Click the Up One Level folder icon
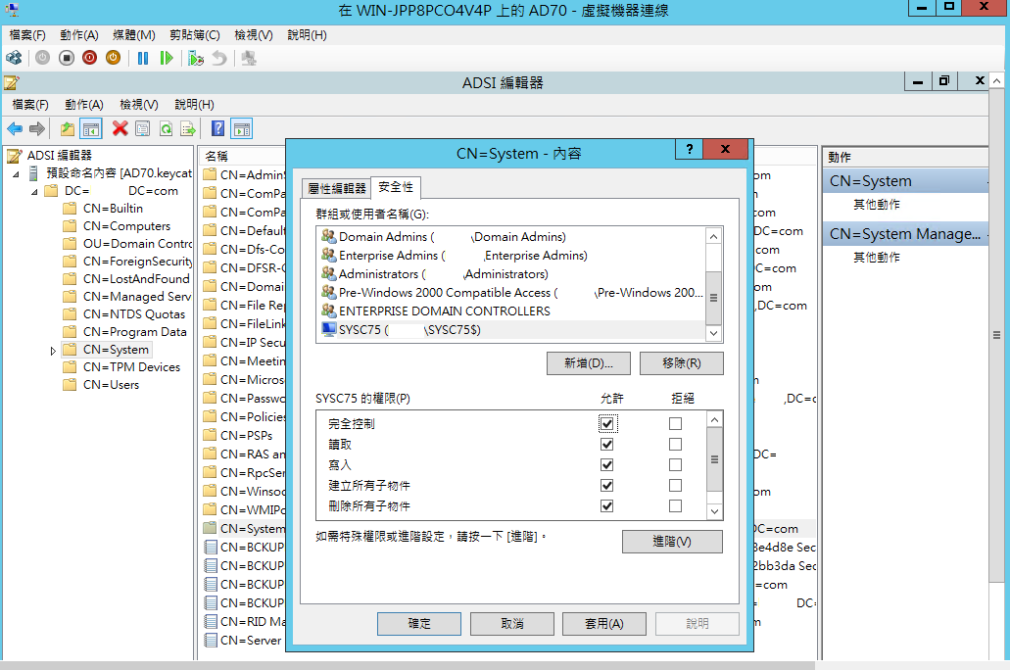Image resolution: width=1010 pixels, height=670 pixels. [x=67, y=128]
